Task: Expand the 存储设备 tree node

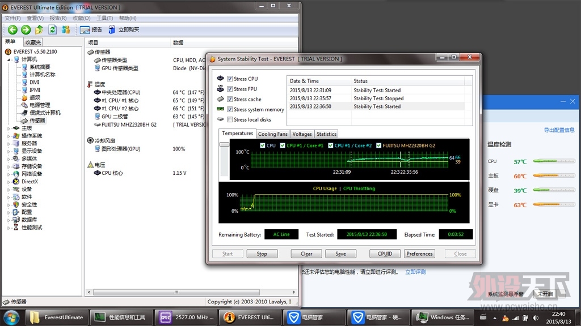Action: click(9, 166)
